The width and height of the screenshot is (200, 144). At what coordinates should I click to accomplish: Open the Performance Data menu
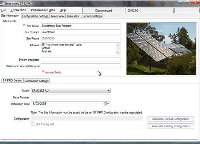click(43, 10)
